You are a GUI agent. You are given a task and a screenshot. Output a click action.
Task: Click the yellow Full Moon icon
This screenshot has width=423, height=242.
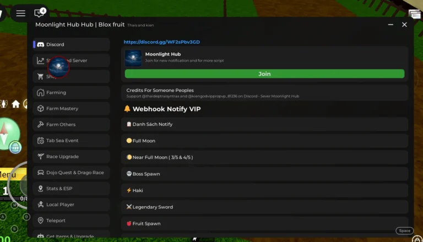click(129, 141)
